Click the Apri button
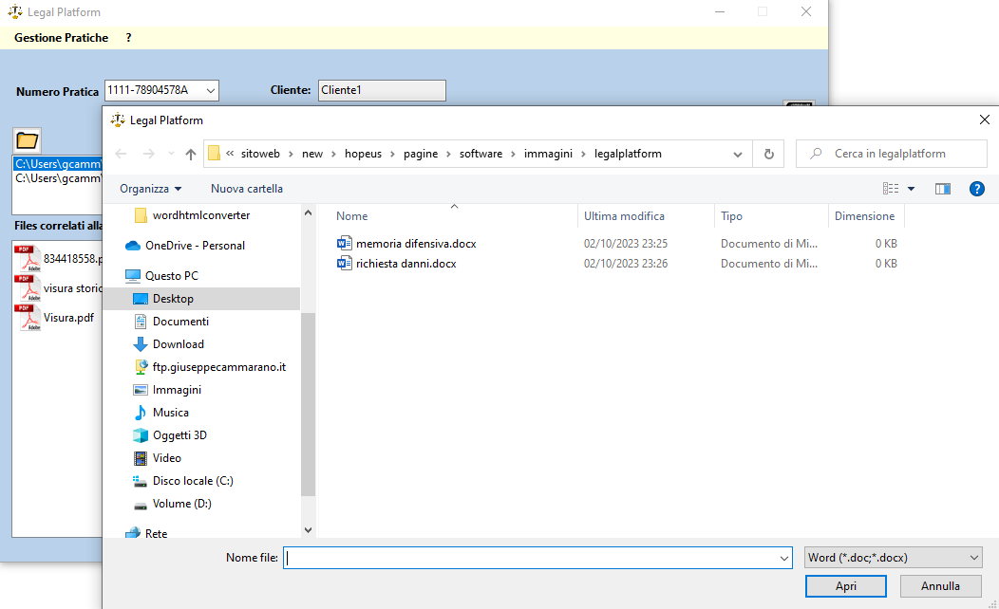999x609 pixels. click(x=845, y=586)
